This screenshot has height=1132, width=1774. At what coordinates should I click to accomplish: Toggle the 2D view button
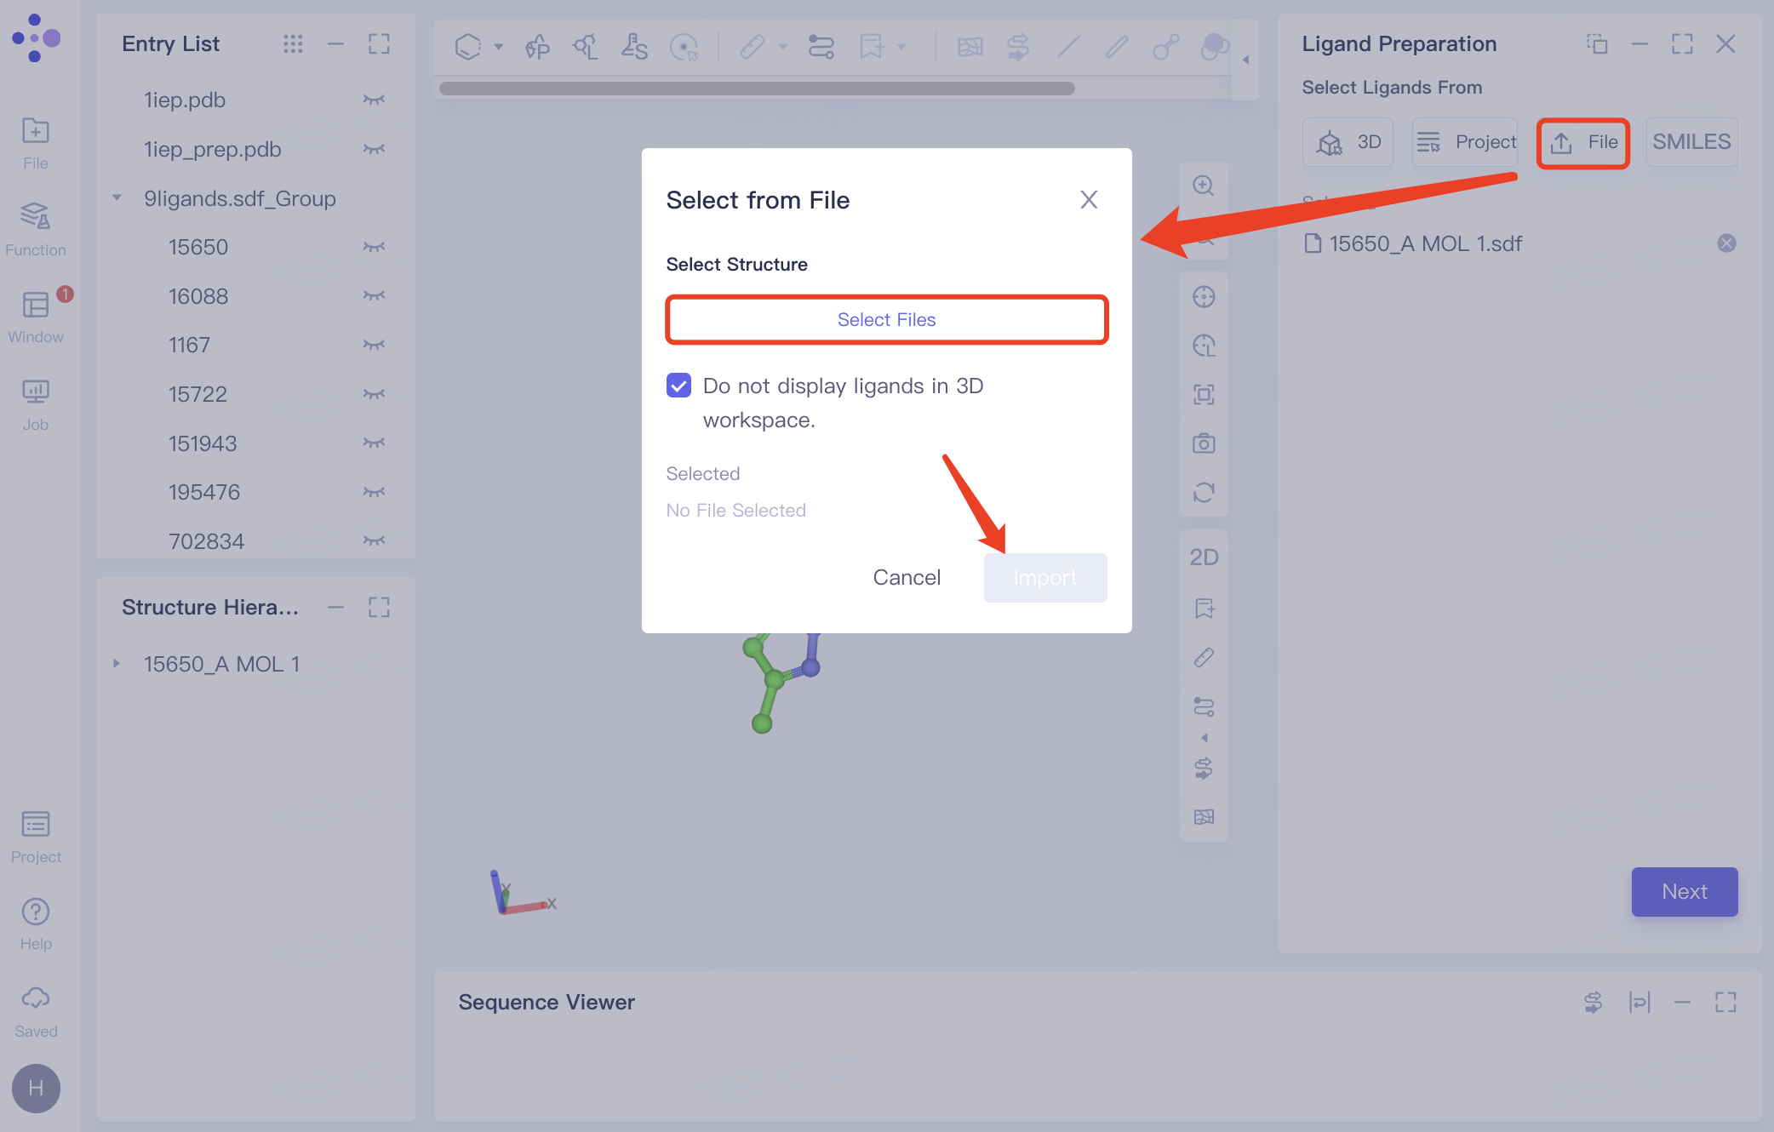click(x=1203, y=557)
